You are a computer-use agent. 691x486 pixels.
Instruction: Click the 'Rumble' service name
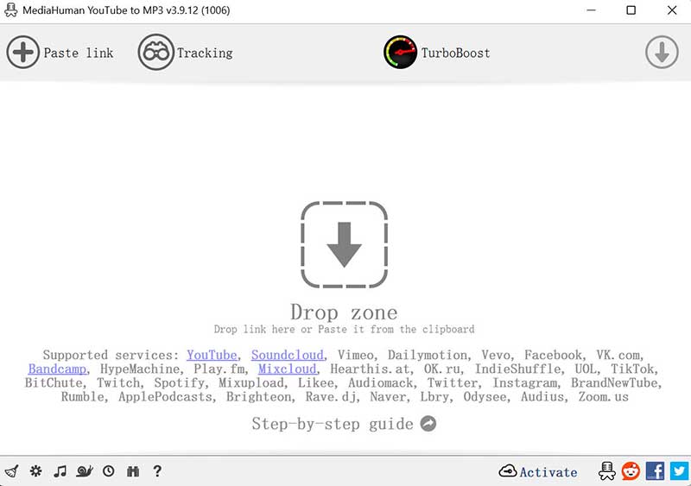click(x=82, y=397)
